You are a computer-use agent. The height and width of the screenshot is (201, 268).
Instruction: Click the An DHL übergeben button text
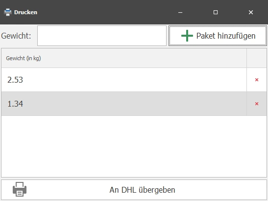[142, 190]
